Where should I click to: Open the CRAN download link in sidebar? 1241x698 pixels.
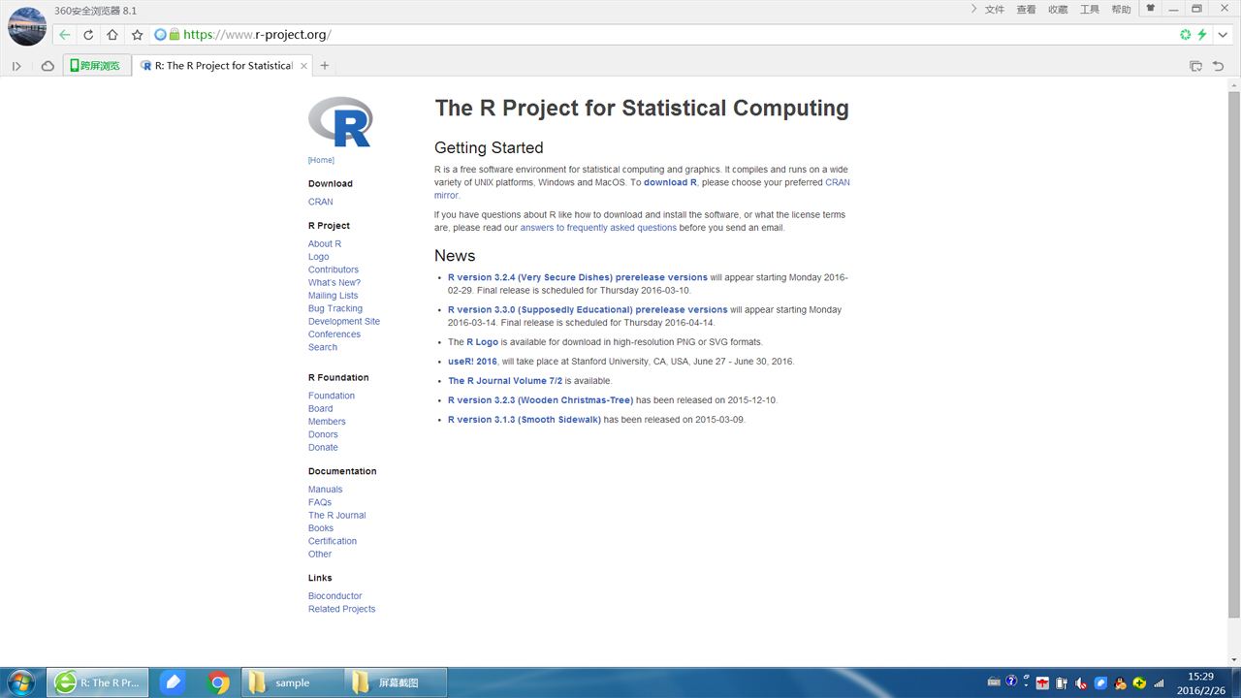[320, 202]
